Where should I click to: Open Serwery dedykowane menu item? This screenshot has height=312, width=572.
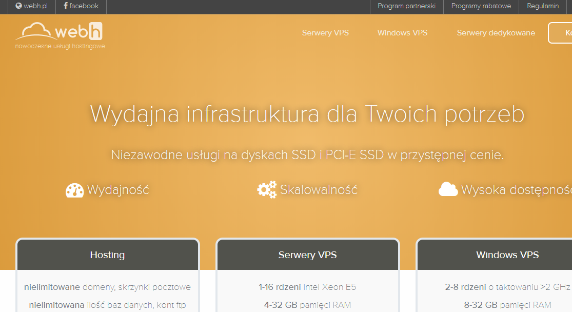pos(496,33)
